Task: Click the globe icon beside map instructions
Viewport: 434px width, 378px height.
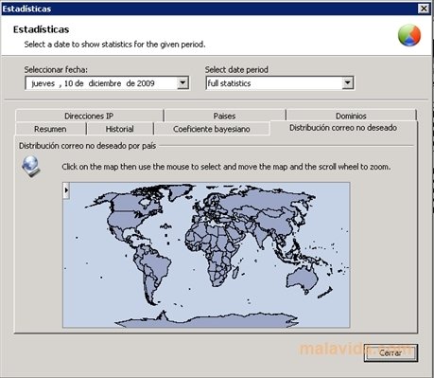Action: [30, 166]
